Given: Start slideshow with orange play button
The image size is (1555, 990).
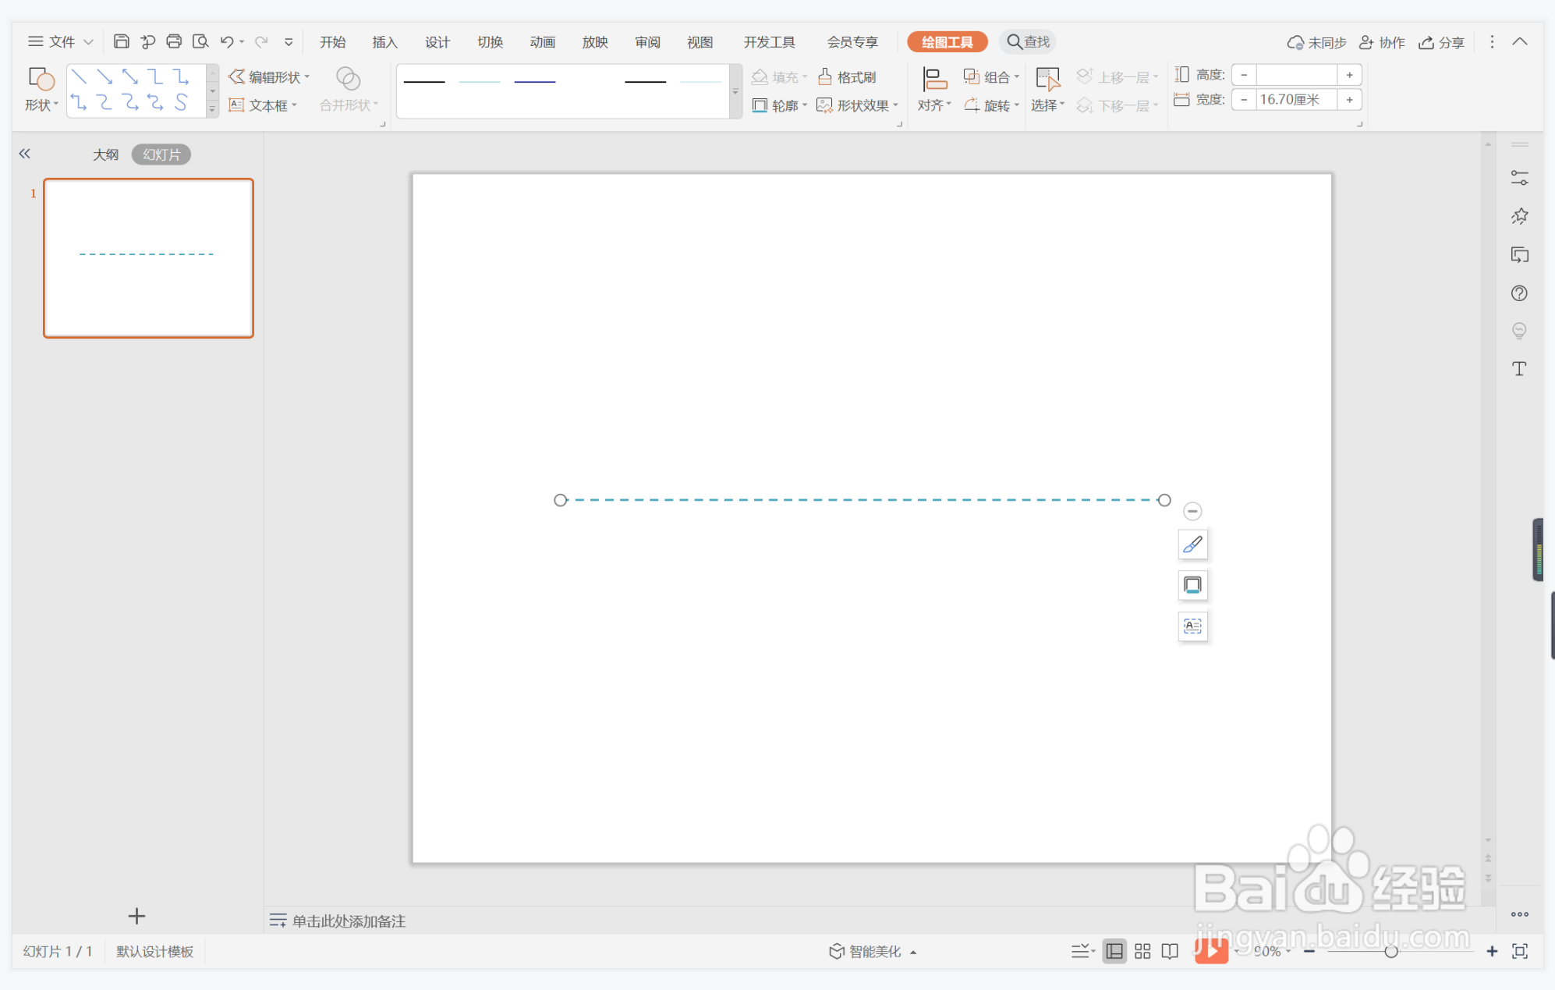Looking at the screenshot, I should click(x=1211, y=950).
